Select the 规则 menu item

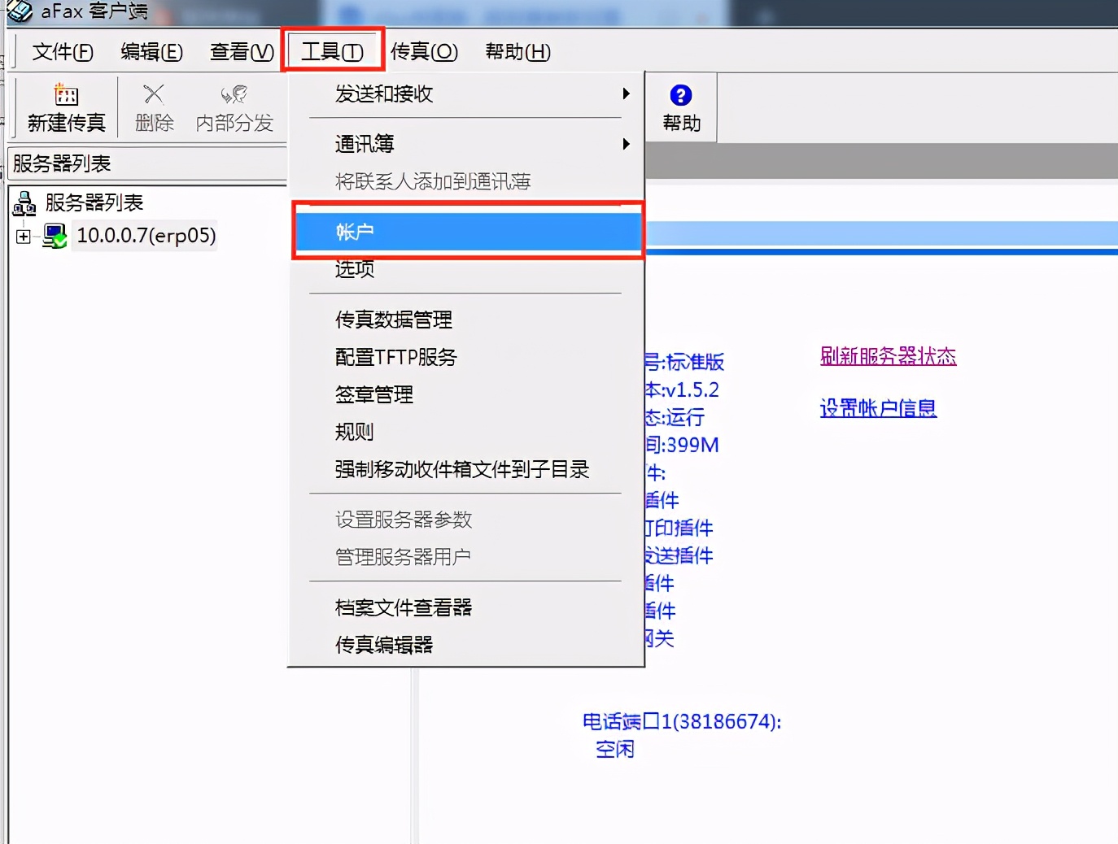(x=466, y=432)
